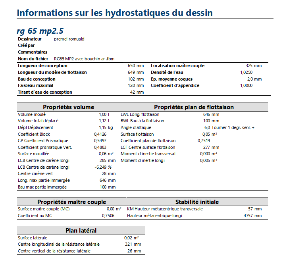The width and height of the screenshot is (285, 260).
Task: Click 'Volume total déplacé' value 1,12 l
Action: tap(104, 121)
